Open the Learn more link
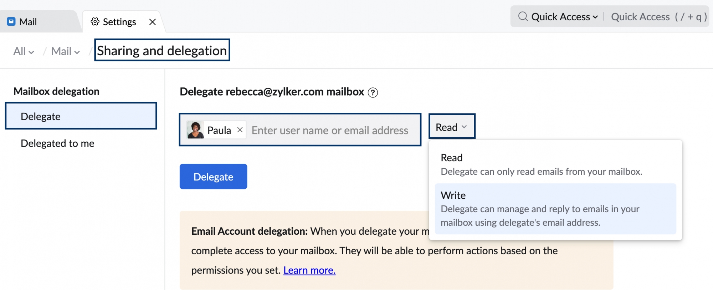713x290 pixels. click(x=309, y=270)
